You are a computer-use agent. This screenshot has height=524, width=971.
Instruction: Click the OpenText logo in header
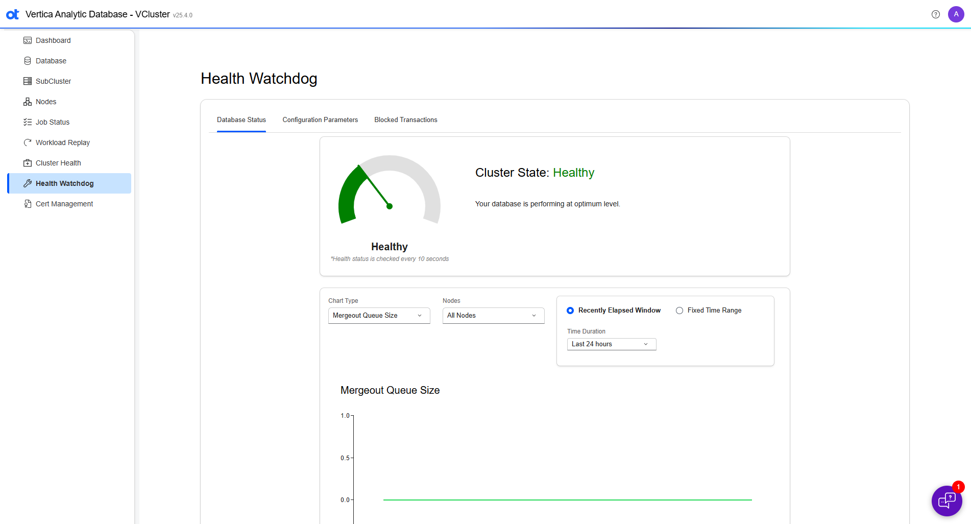pos(13,14)
